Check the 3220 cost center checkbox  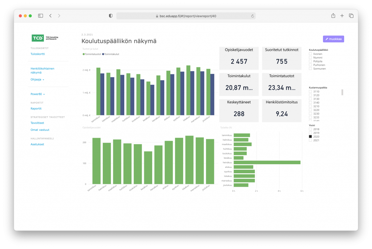pos(310,110)
